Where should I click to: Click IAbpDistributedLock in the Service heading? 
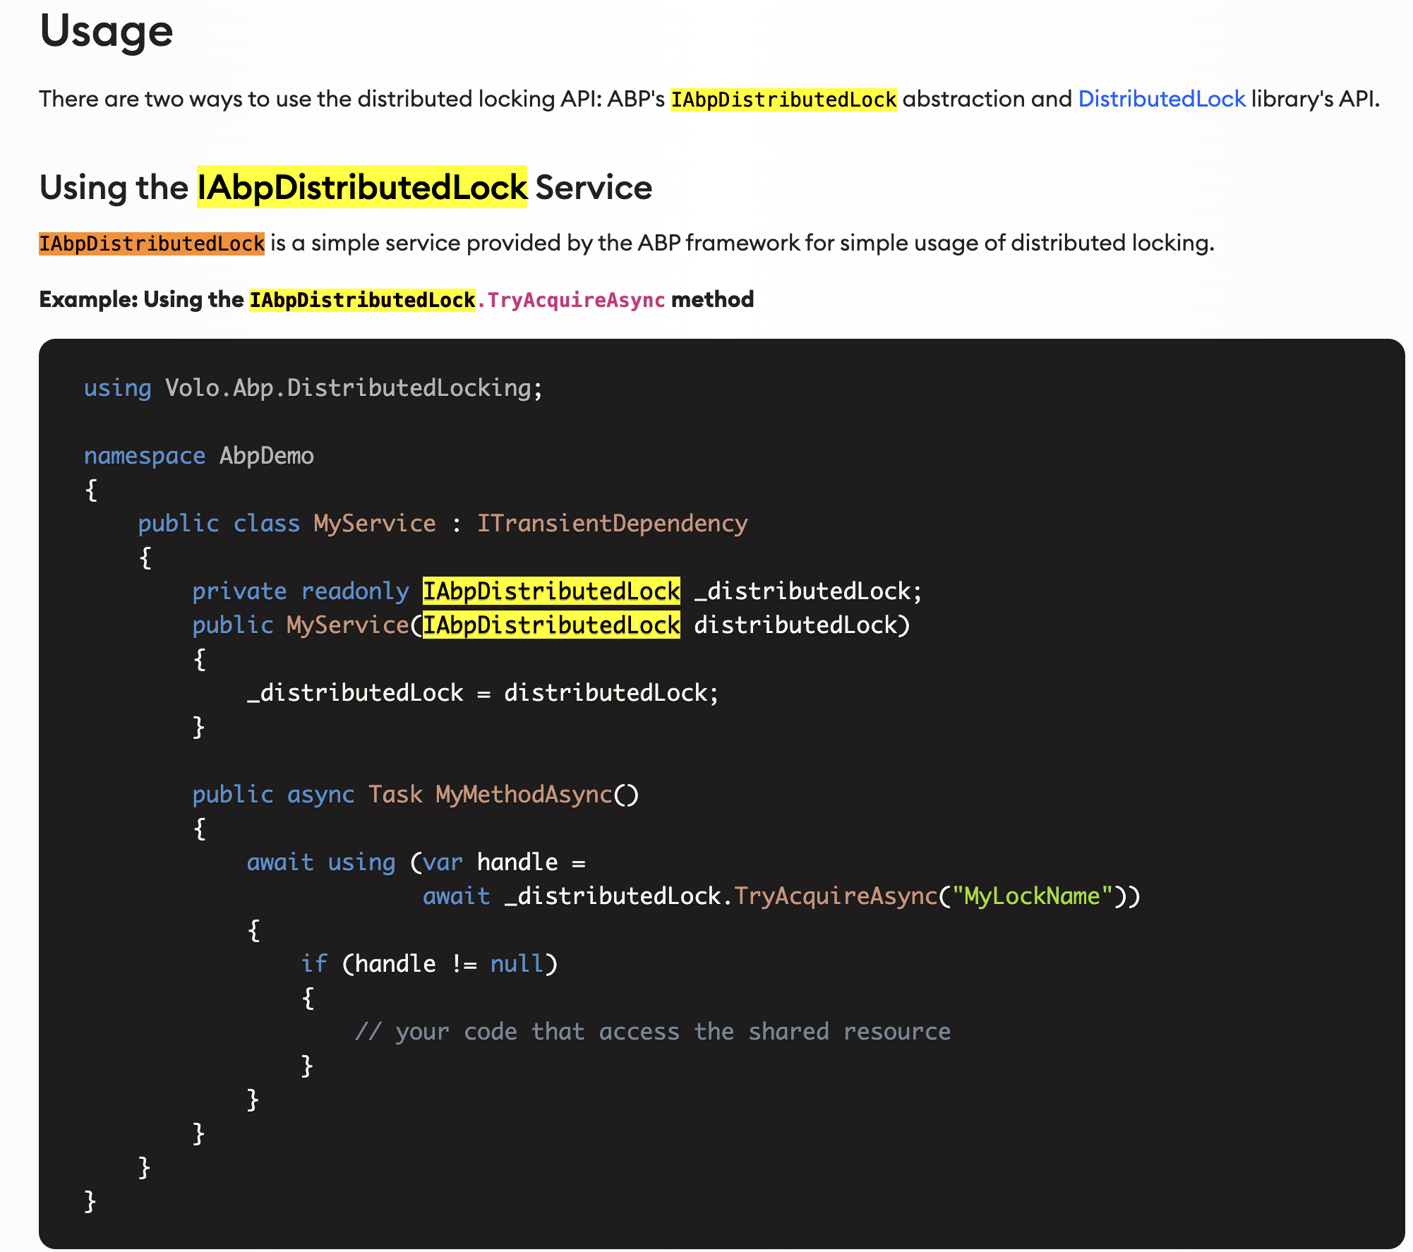(x=361, y=188)
